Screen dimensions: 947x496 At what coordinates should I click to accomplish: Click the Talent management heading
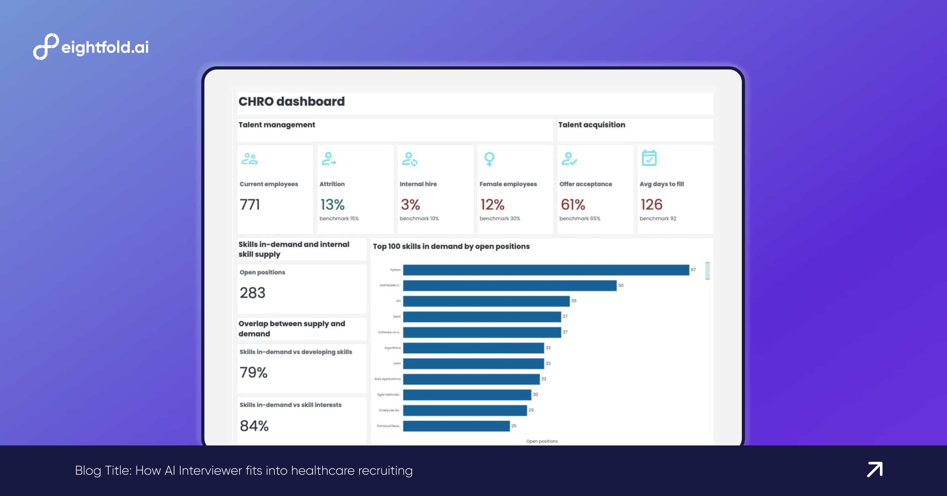(x=277, y=125)
